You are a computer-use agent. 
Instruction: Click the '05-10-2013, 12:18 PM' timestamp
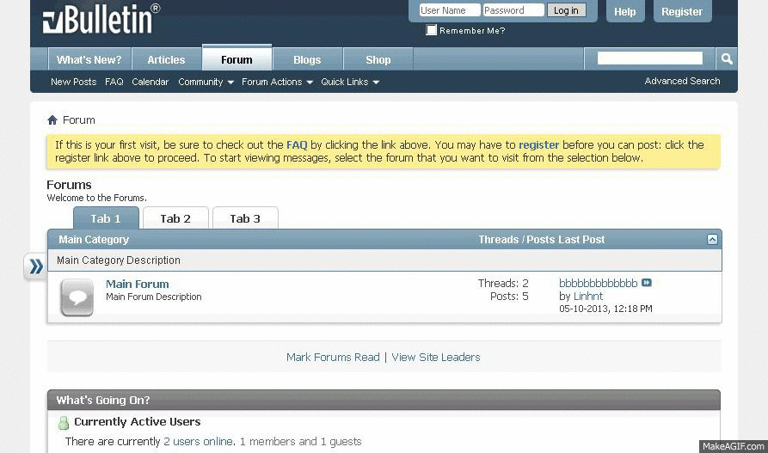pyautogui.click(x=605, y=309)
